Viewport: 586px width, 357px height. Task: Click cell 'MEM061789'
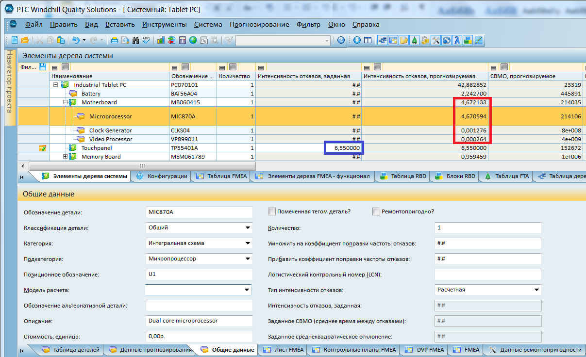pyautogui.click(x=193, y=157)
